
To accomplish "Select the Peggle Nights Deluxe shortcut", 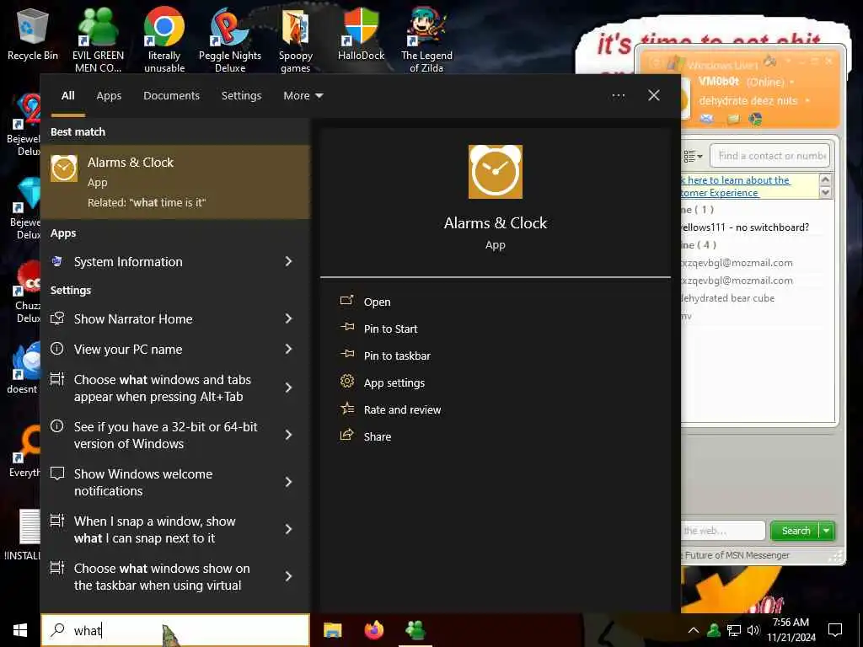I will tap(229, 40).
